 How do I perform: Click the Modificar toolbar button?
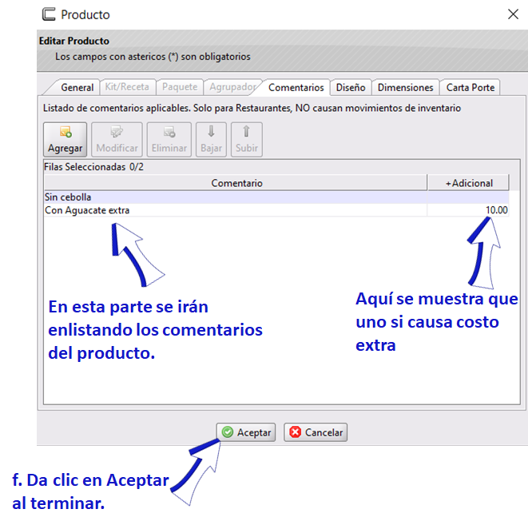(x=117, y=139)
